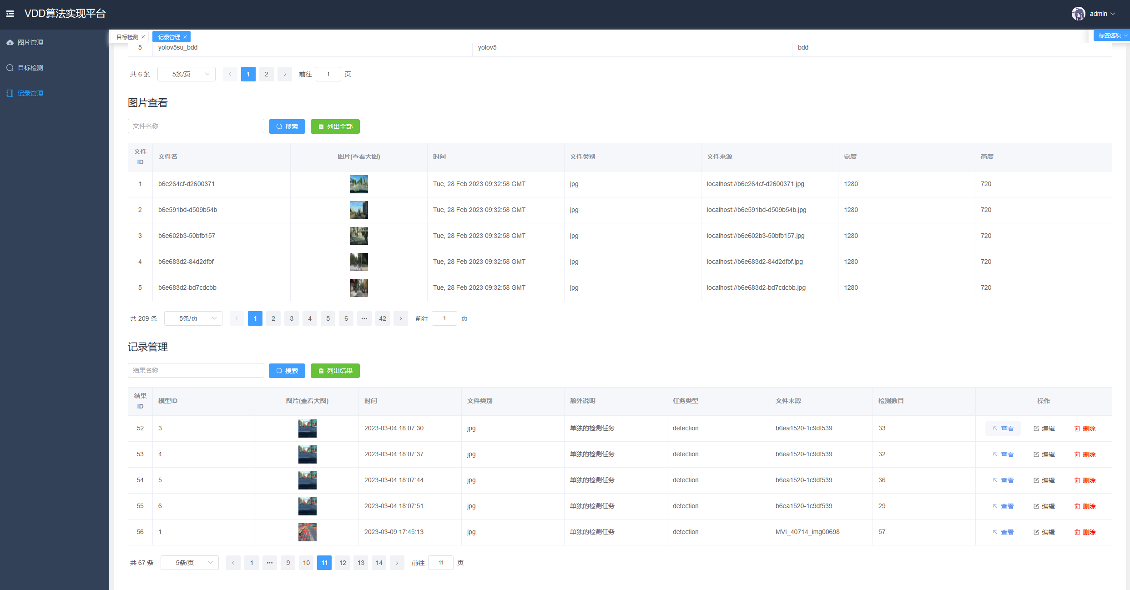Click the admin avatar icon
The height and width of the screenshot is (590, 1130).
1078,14
